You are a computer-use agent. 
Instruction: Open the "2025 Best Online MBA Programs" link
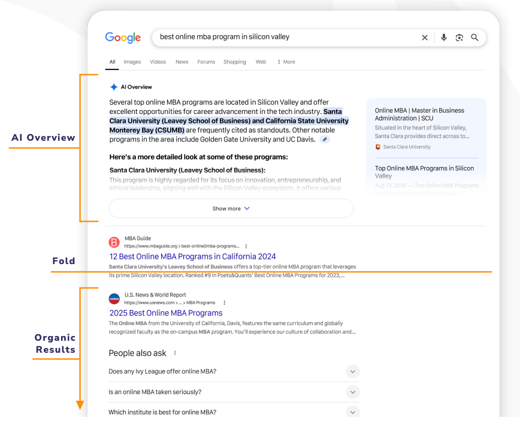point(166,313)
